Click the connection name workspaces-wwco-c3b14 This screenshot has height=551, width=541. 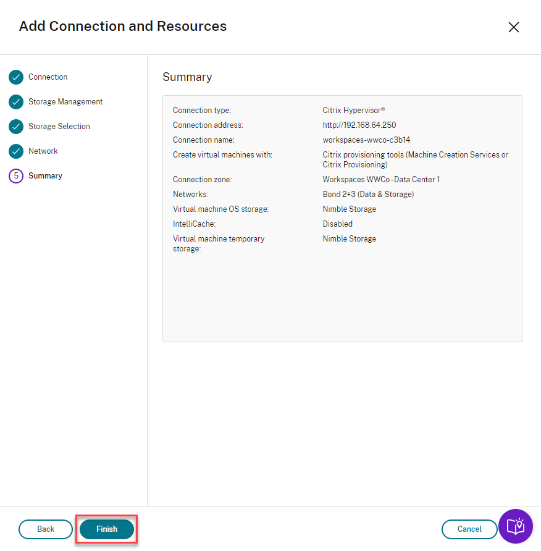click(366, 140)
